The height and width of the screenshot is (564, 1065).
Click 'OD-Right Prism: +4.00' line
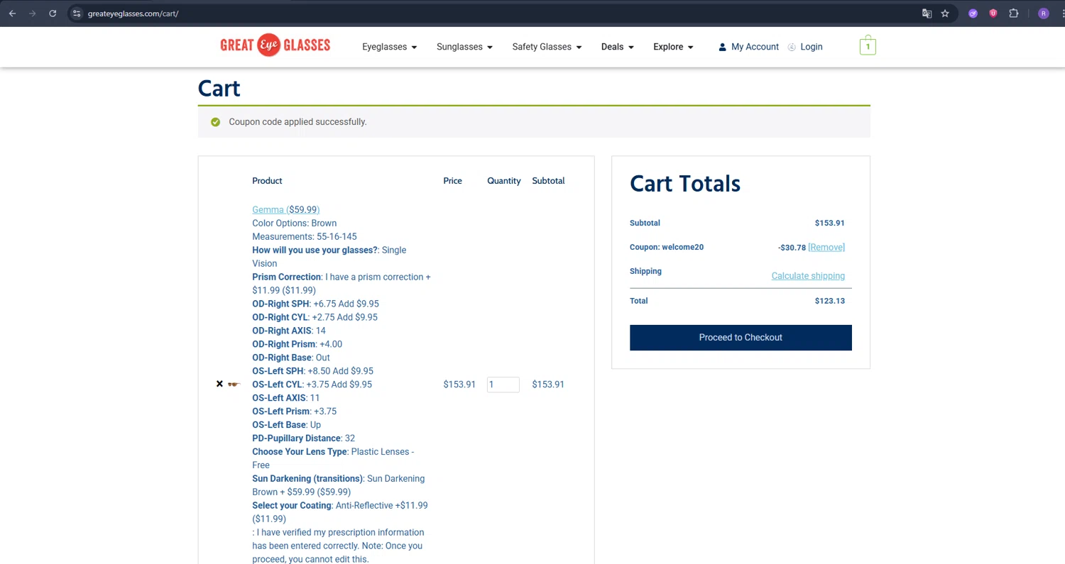point(297,344)
